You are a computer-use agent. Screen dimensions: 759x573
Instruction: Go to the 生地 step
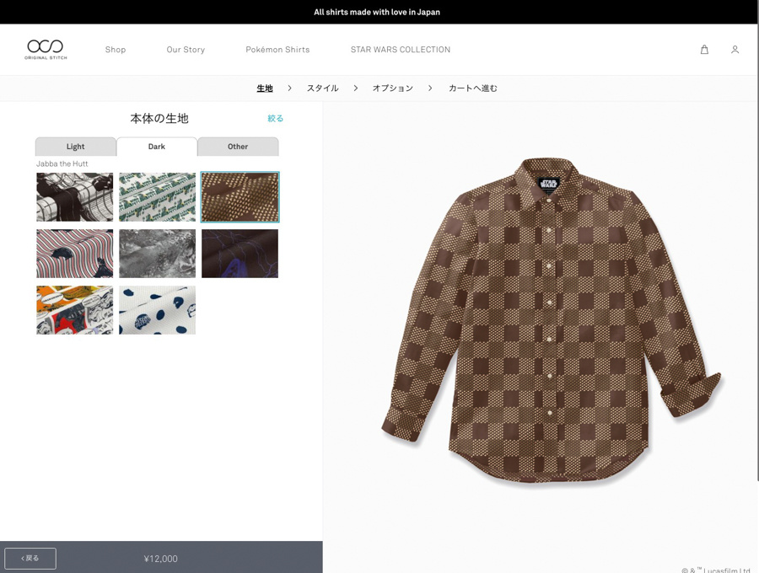pyautogui.click(x=265, y=88)
